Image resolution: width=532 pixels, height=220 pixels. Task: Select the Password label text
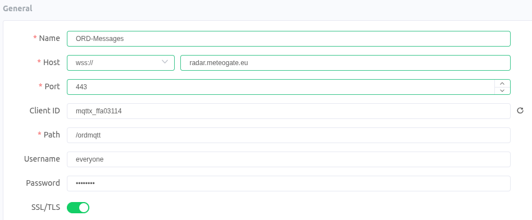click(43, 183)
